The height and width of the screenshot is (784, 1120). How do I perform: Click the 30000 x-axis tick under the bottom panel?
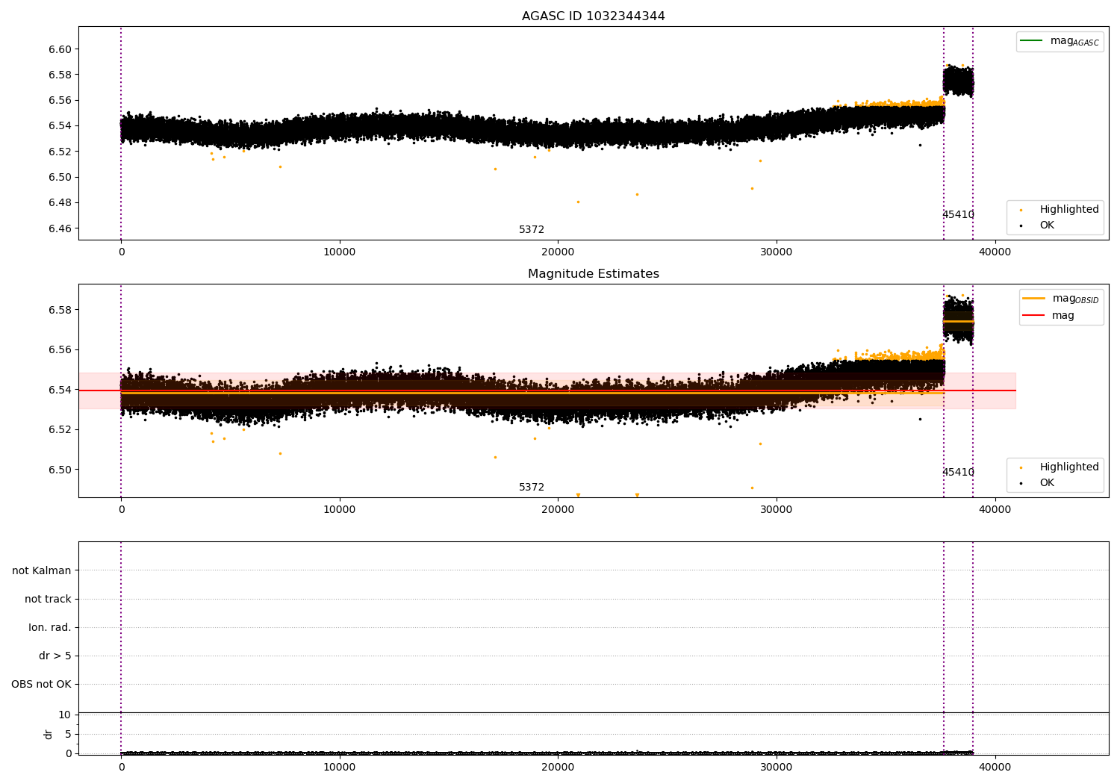pyautogui.click(x=777, y=768)
